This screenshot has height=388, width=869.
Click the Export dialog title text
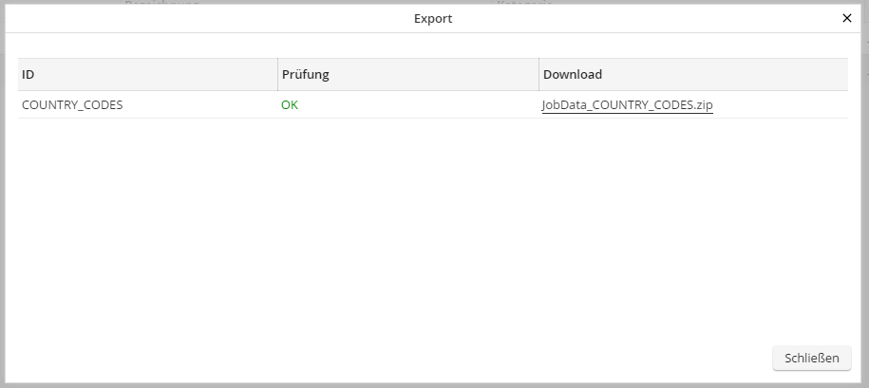[x=433, y=18]
